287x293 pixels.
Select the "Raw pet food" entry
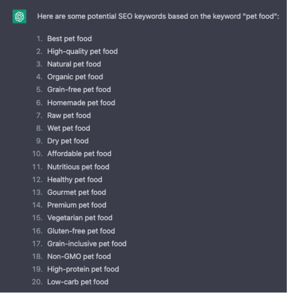(69, 116)
